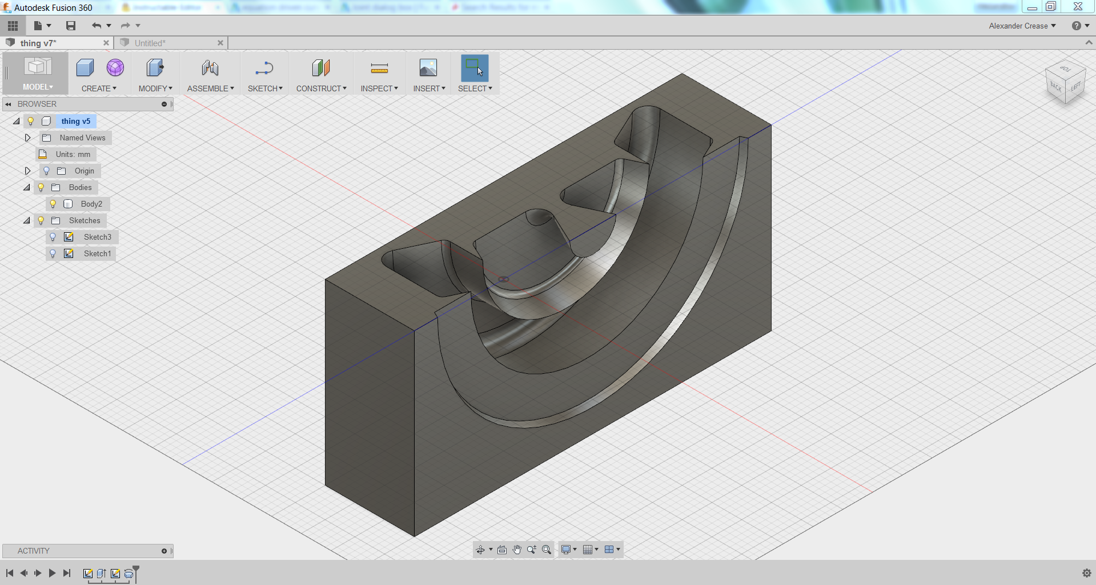
Task: Open the File menu dropdown arrow
Action: [49, 26]
